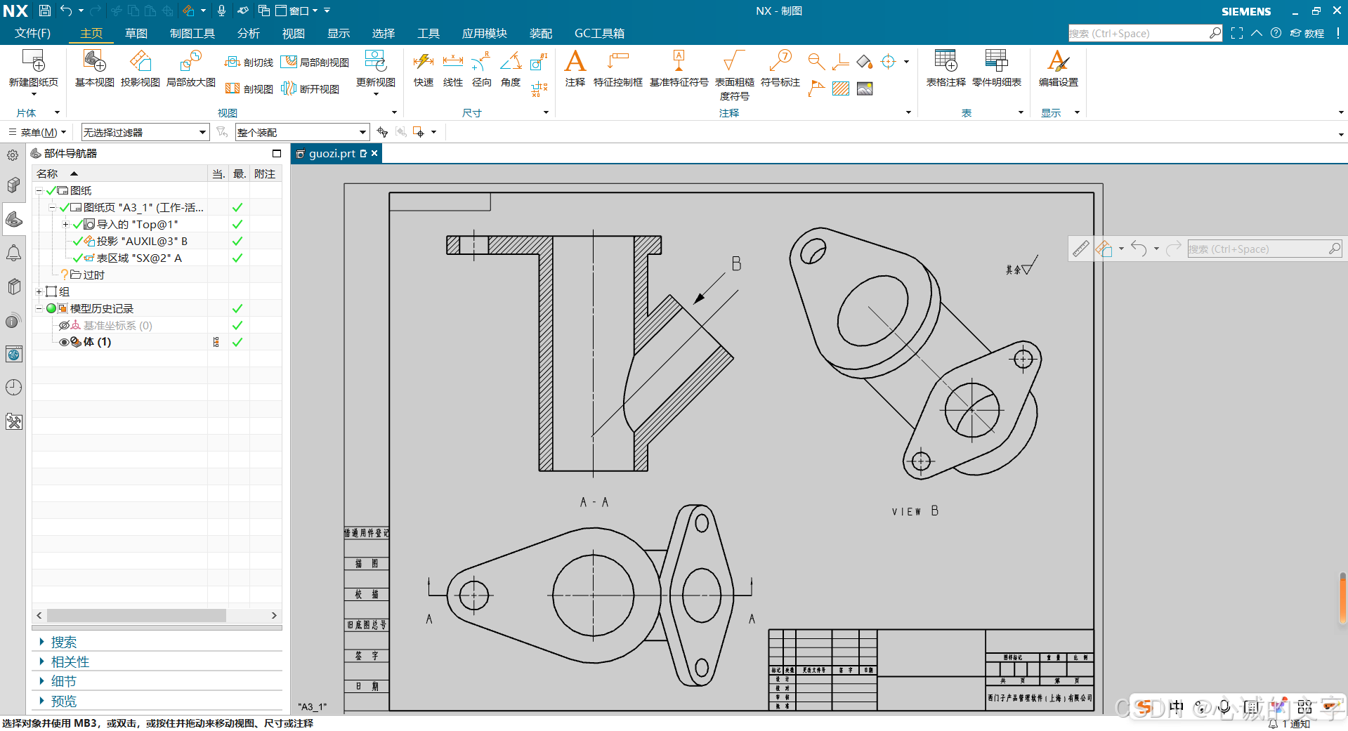Toggle checkmark for 图纸 node

[51, 190]
